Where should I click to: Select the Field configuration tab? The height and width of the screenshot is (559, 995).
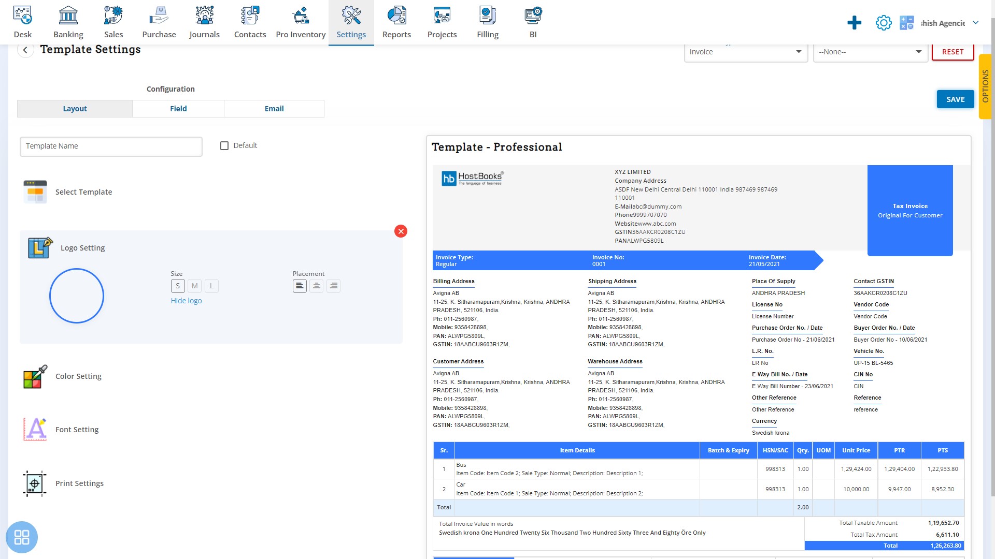coord(178,109)
